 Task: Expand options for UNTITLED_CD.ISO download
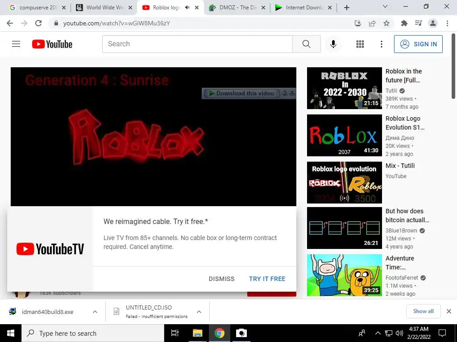pyautogui.click(x=199, y=312)
